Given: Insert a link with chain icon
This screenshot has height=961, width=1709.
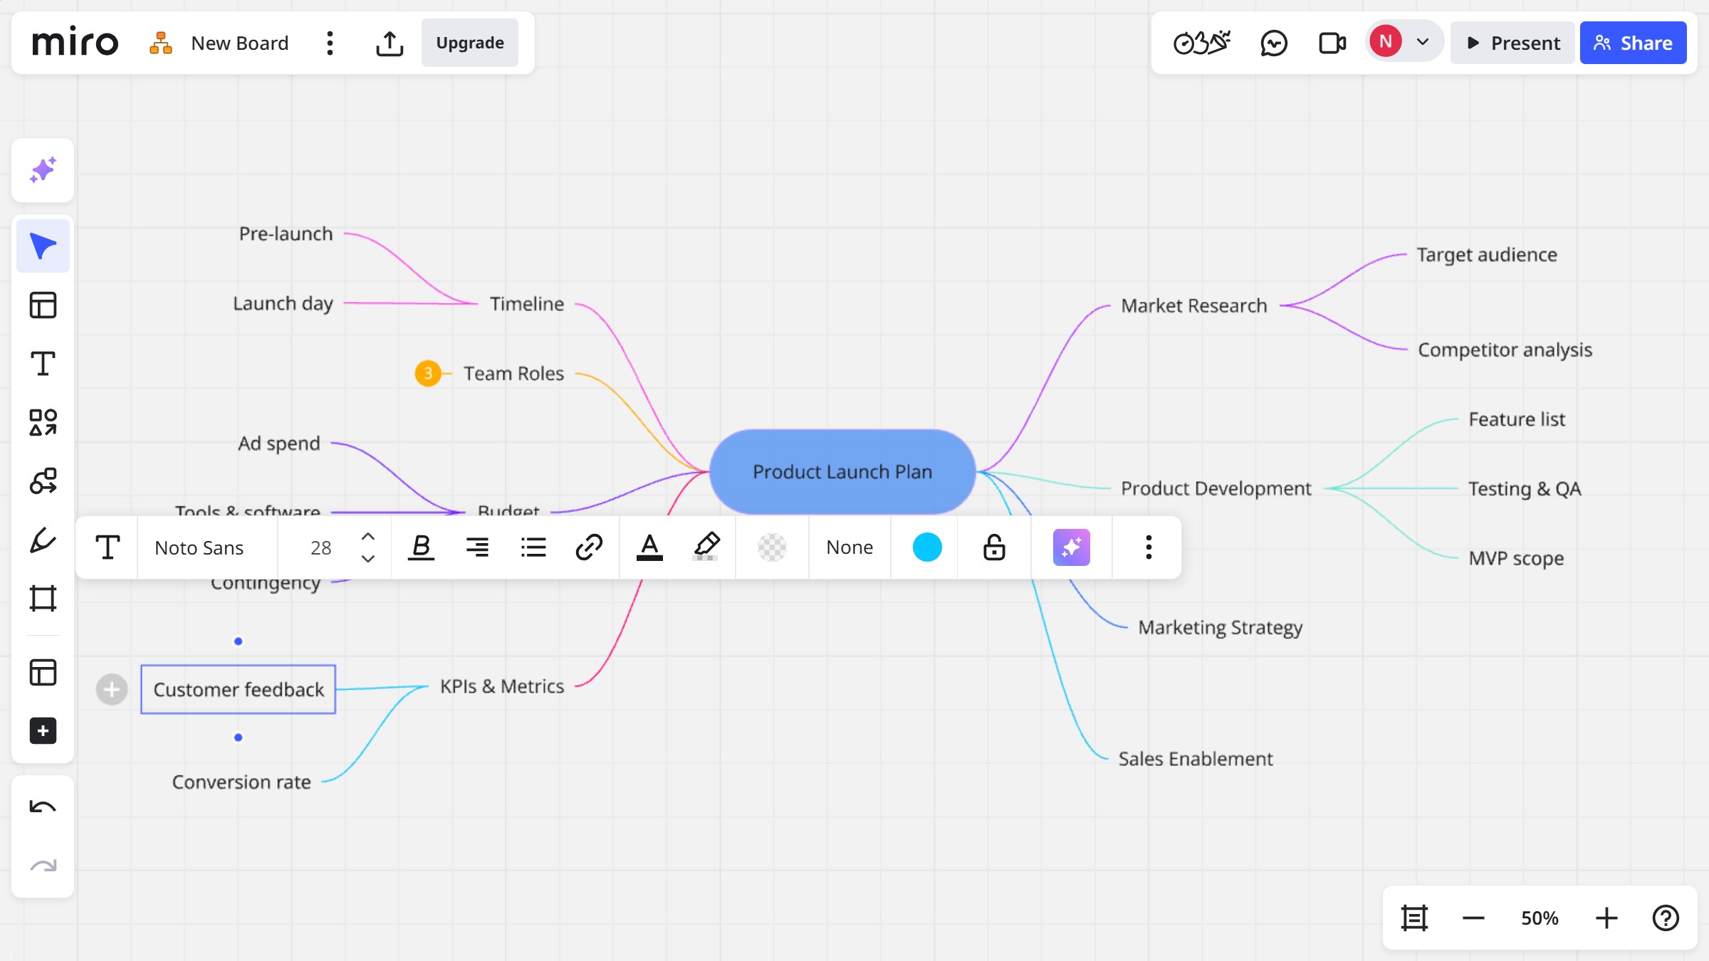Looking at the screenshot, I should [589, 547].
